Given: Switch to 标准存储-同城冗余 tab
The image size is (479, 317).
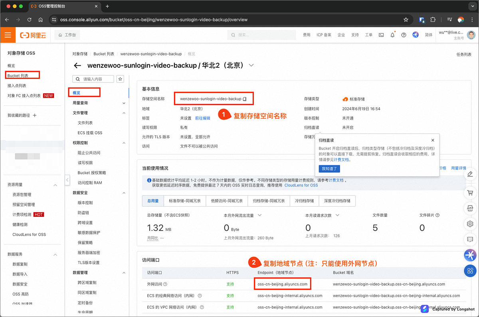Looking at the screenshot, I should point(184,201).
